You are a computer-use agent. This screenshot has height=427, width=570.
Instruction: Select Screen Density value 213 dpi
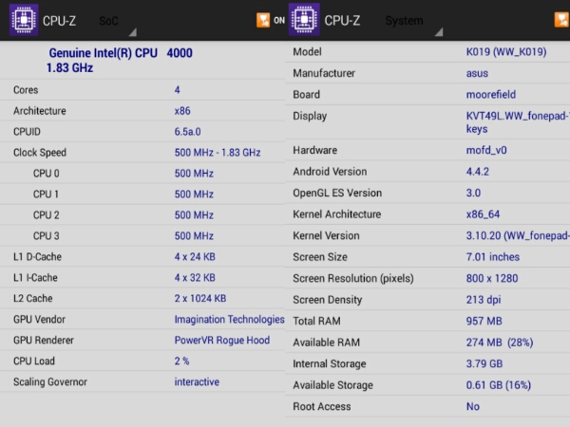coord(484,300)
